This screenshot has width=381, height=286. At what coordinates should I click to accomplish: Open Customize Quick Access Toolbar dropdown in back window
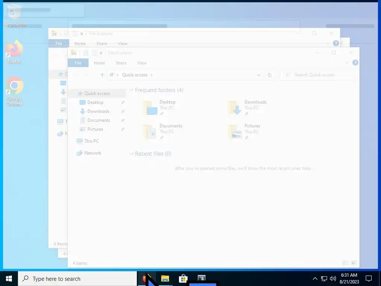[x=82, y=34]
